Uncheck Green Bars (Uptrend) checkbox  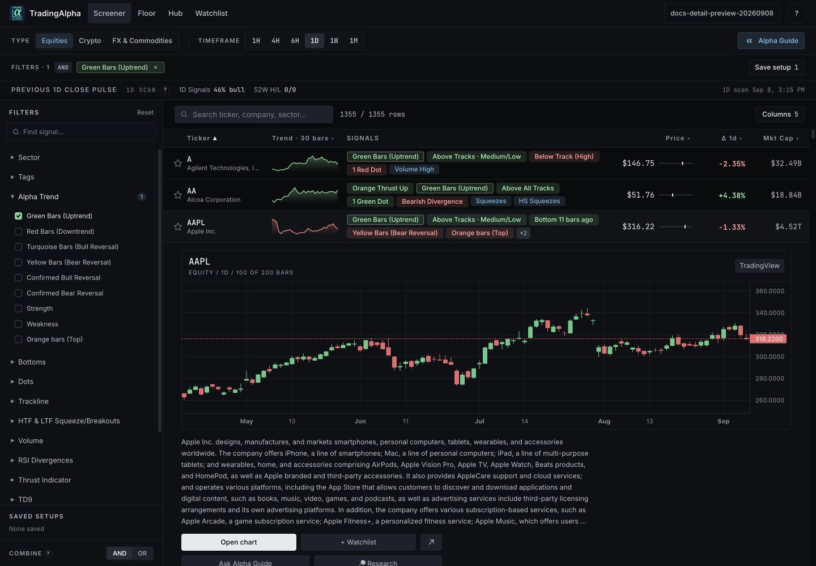coord(18,216)
